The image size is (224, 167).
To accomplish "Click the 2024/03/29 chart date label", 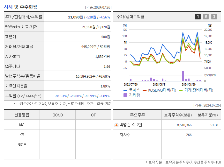I will tap(189, 85).
